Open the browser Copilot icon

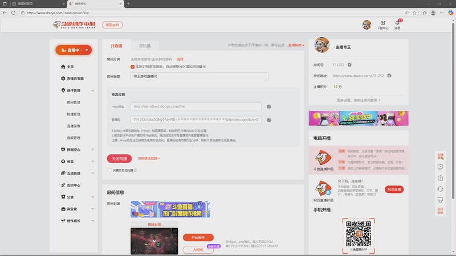(x=450, y=13)
